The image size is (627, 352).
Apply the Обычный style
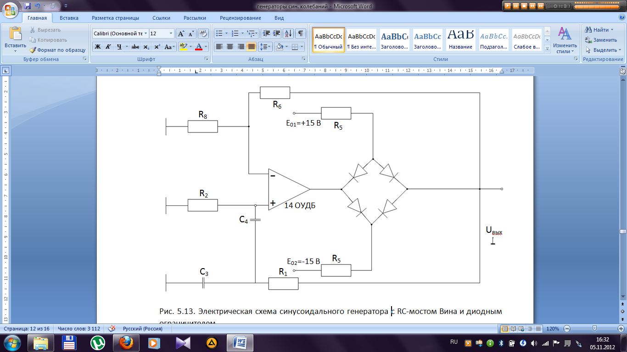pos(329,40)
